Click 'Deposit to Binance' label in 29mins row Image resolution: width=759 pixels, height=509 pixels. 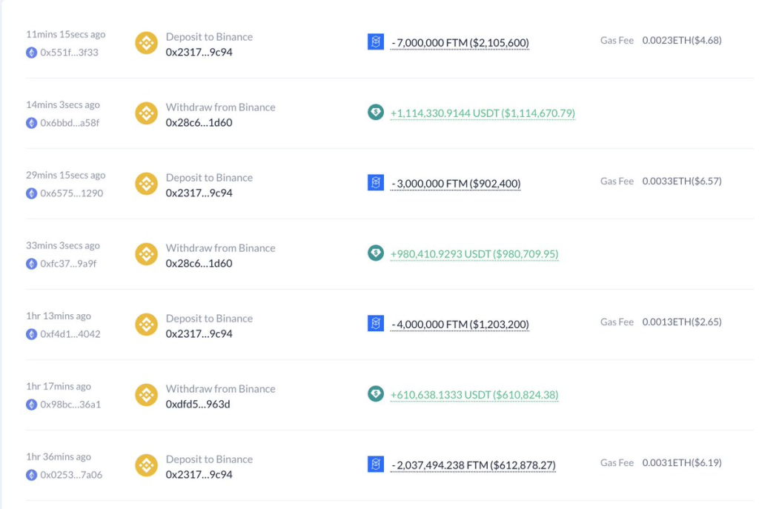coord(209,178)
